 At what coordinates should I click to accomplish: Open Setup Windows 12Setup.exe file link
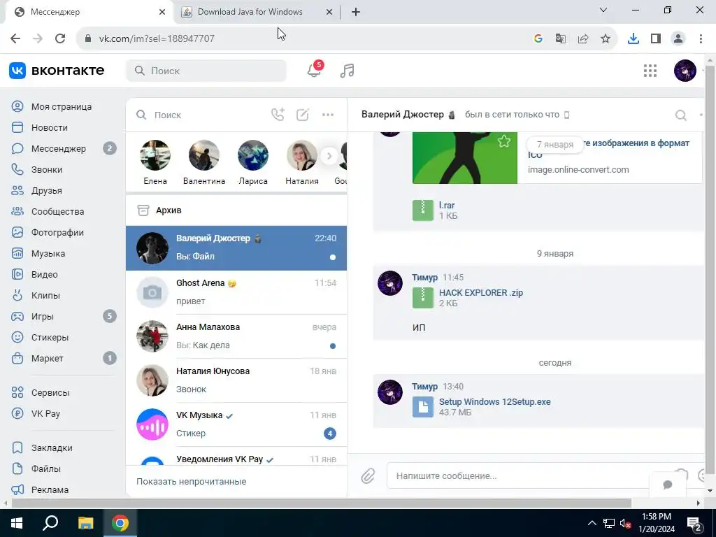click(x=494, y=402)
